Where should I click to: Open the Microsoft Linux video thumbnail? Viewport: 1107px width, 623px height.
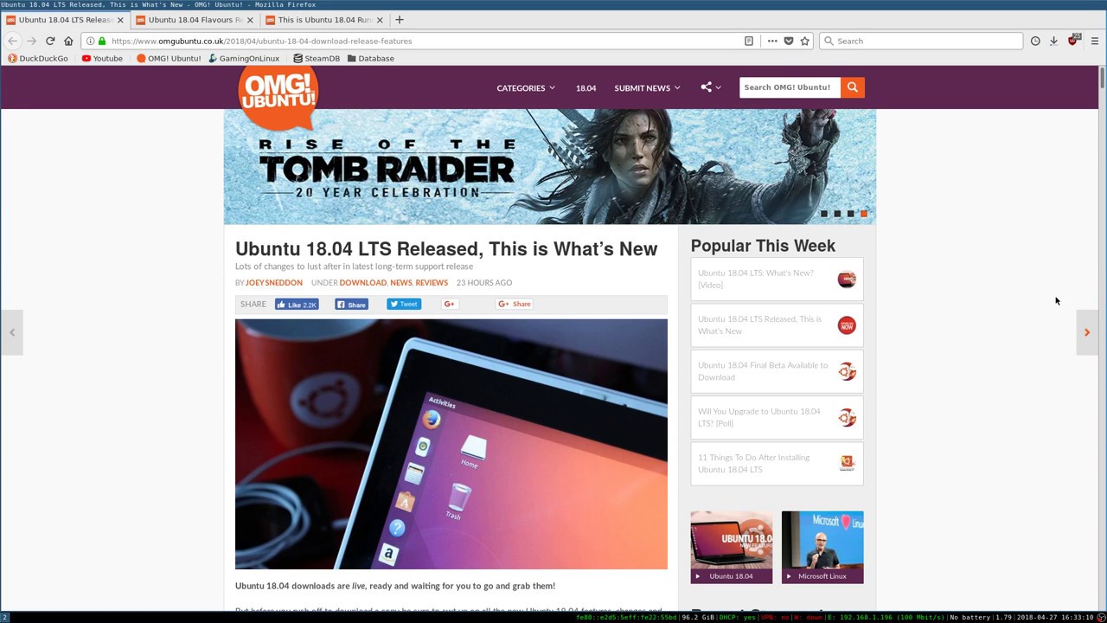point(822,547)
